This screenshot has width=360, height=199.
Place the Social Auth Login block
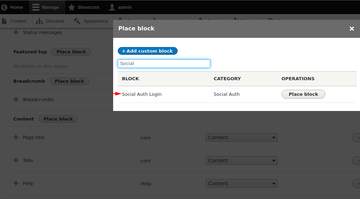(303, 94)
